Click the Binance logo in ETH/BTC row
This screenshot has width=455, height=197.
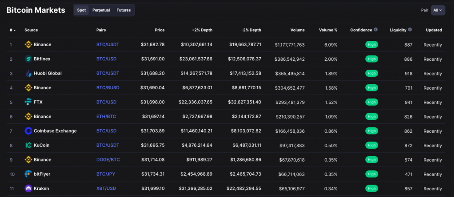(28, 116)
